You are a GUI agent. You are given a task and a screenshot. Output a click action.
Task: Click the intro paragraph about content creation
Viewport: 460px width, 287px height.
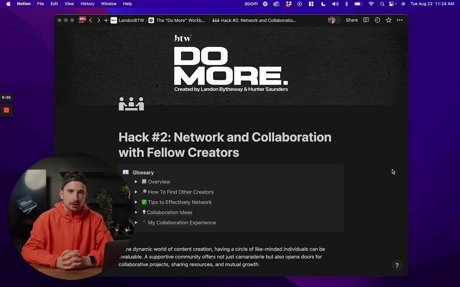click(x=222, y=257)
